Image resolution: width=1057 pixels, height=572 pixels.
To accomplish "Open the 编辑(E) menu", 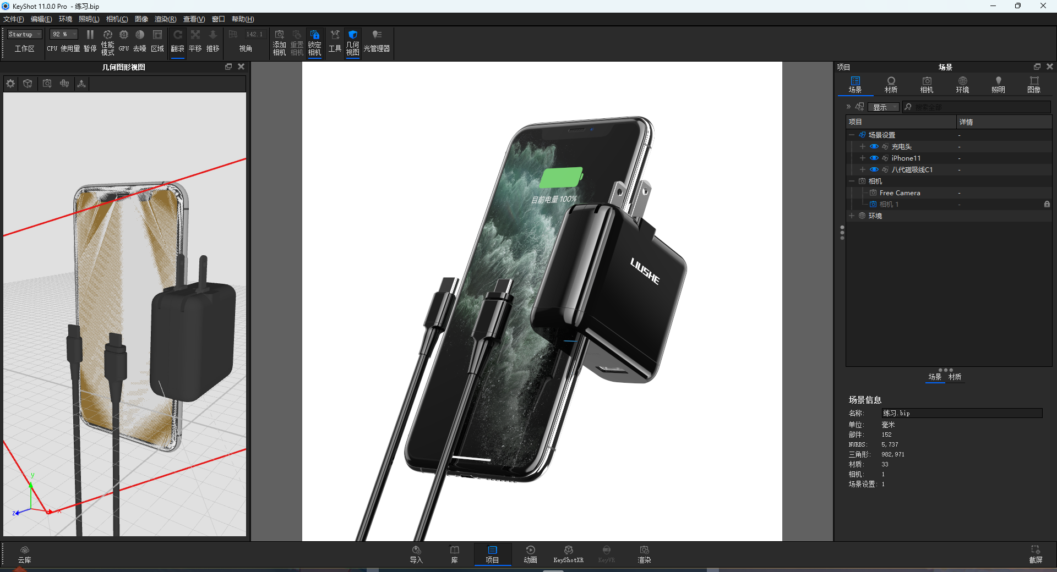I will [41, 19].
